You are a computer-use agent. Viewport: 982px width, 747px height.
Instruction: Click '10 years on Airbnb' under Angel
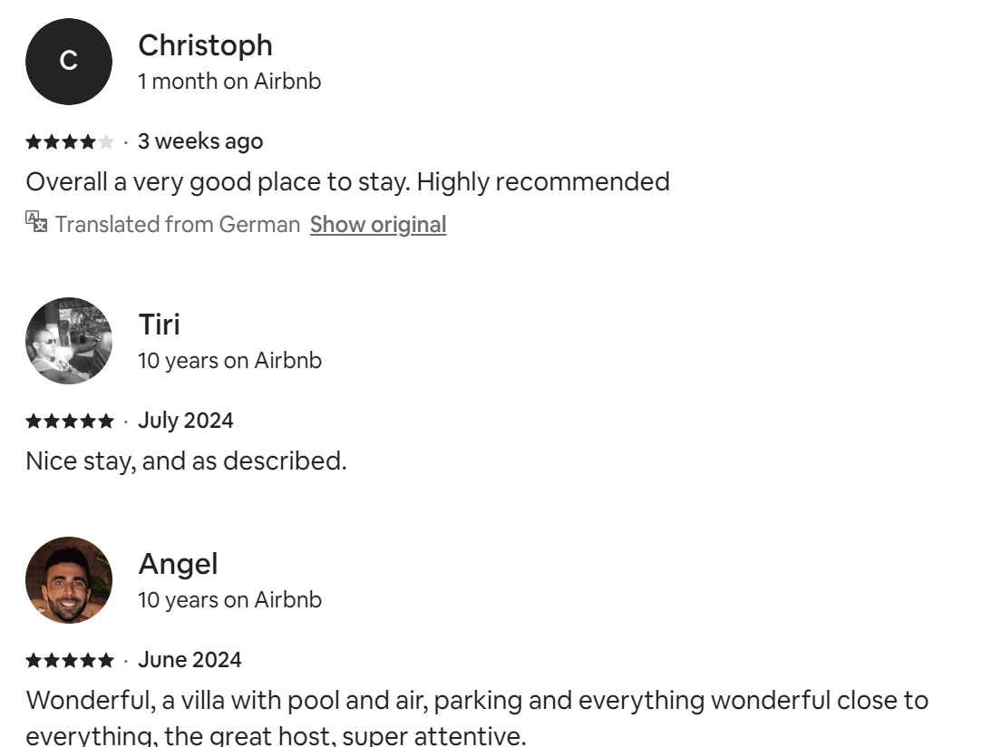tap(229, 599)
